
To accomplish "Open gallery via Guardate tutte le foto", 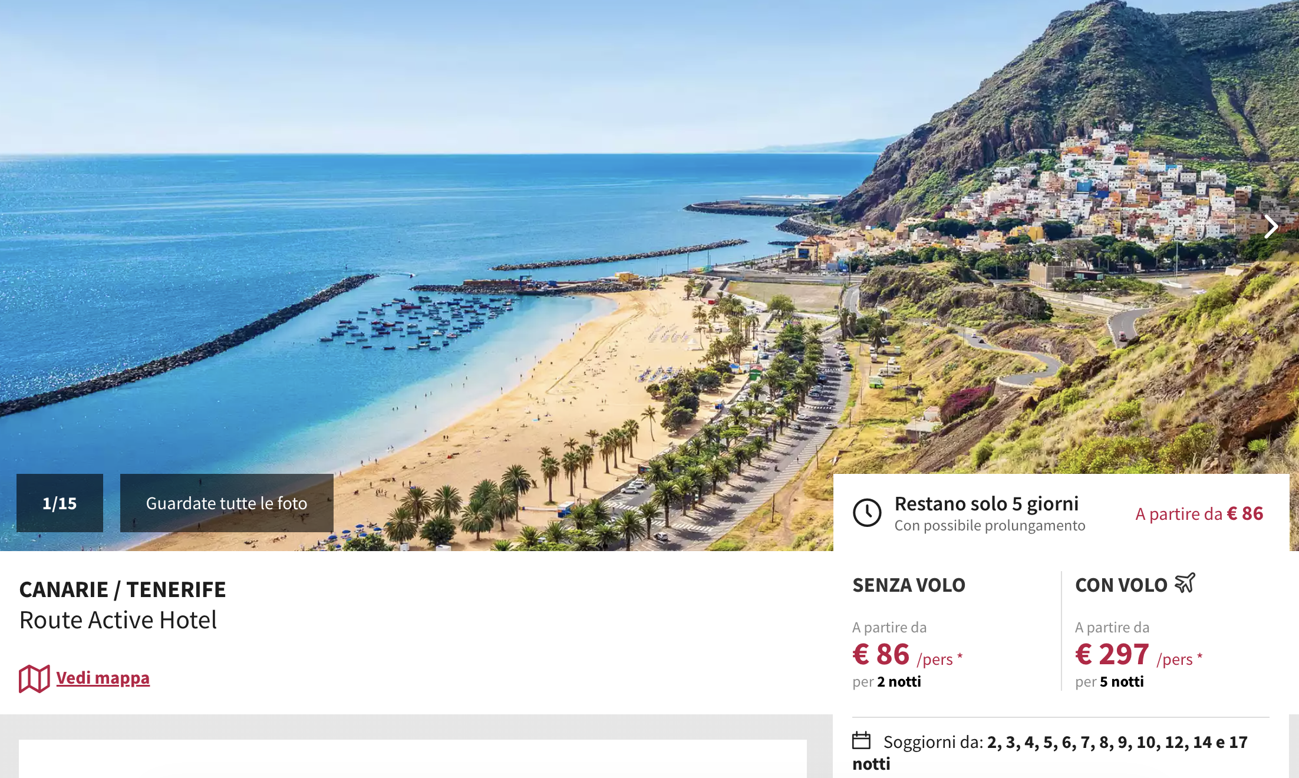I will 227,503.
